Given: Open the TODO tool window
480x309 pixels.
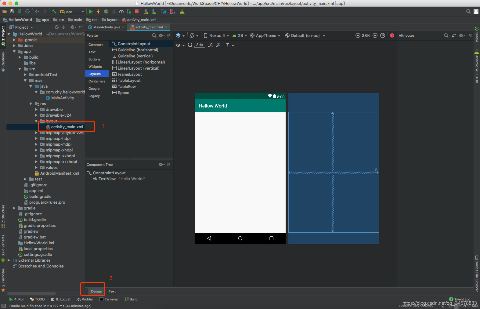Looking at the screenshot, I should (37, 299).
